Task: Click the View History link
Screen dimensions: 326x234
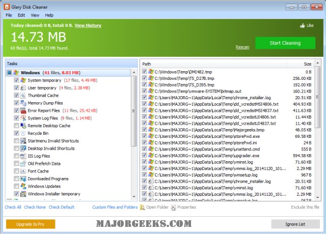Action: (88, 25)
